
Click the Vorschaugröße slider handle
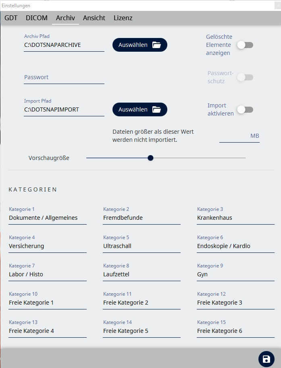[x=150, y=158]
